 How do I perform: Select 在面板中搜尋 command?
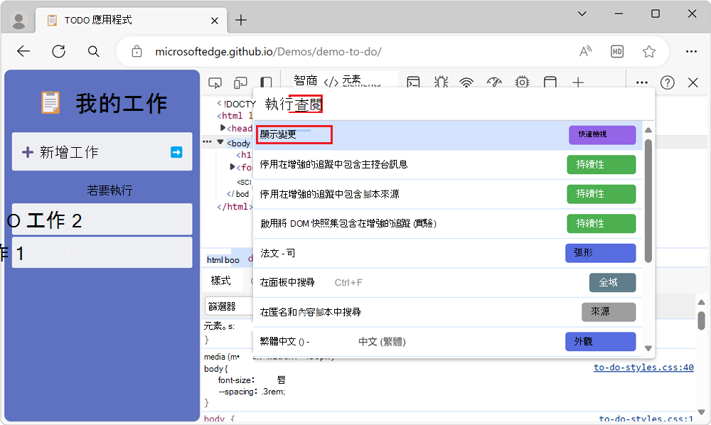click(x=447, y=282)
